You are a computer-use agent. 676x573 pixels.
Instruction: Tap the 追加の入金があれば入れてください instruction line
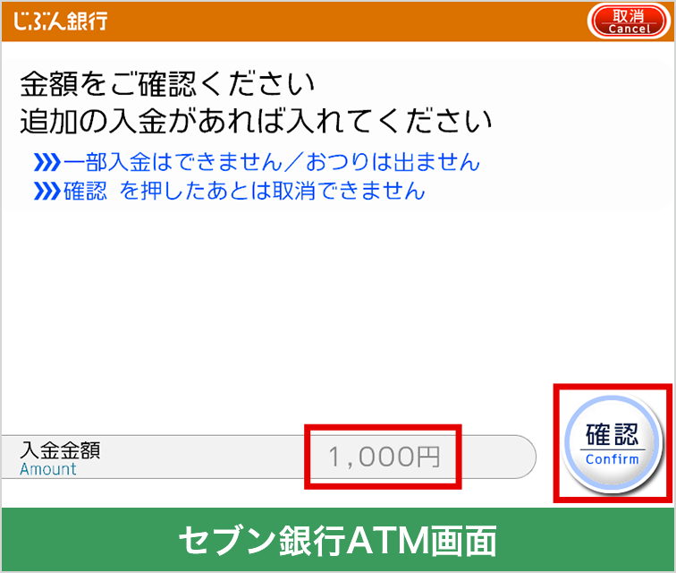tap(256, 121)
